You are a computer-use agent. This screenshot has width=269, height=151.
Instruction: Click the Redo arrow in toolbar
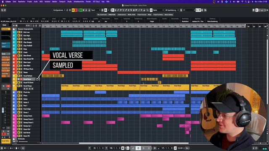coord(5,10)
